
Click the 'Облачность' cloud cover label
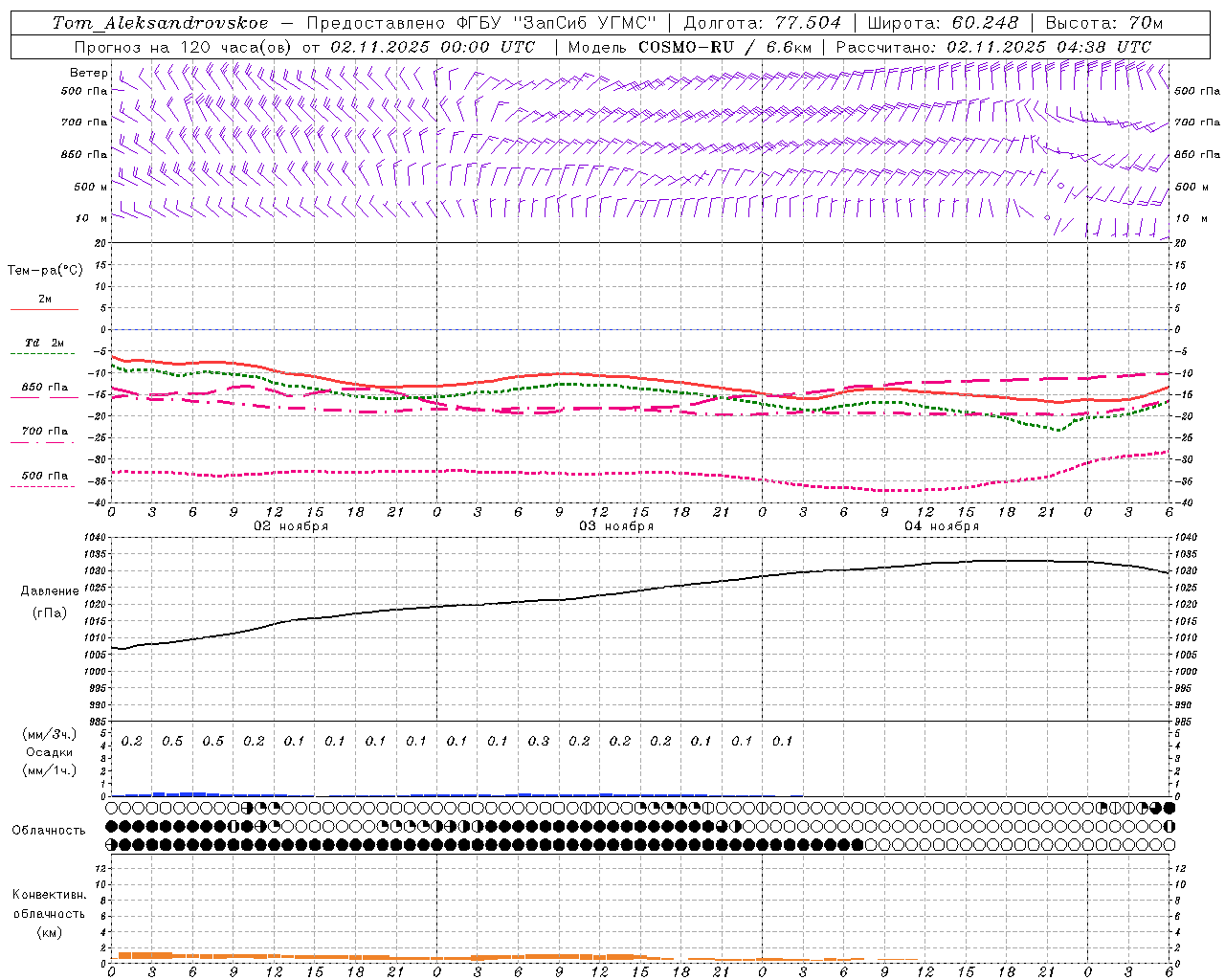[49, 830]
